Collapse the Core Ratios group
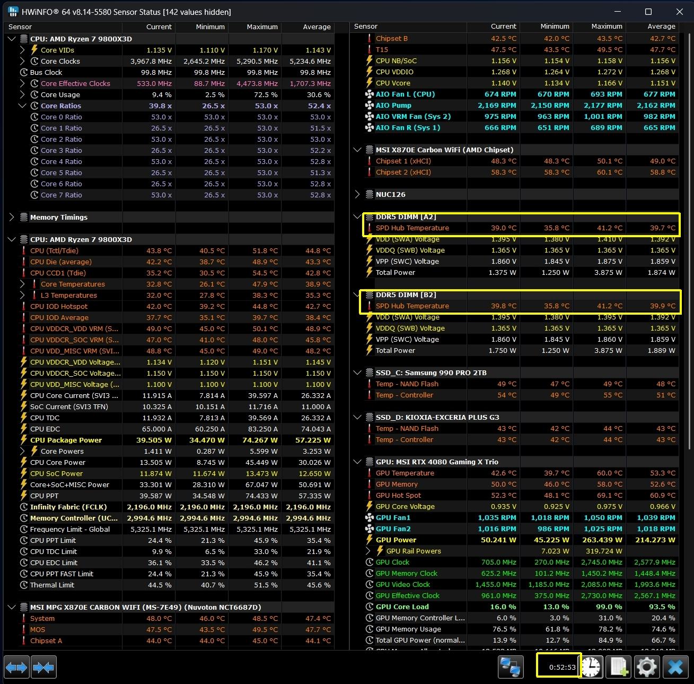This screenshot has height=684, width=694. (22, 106)
